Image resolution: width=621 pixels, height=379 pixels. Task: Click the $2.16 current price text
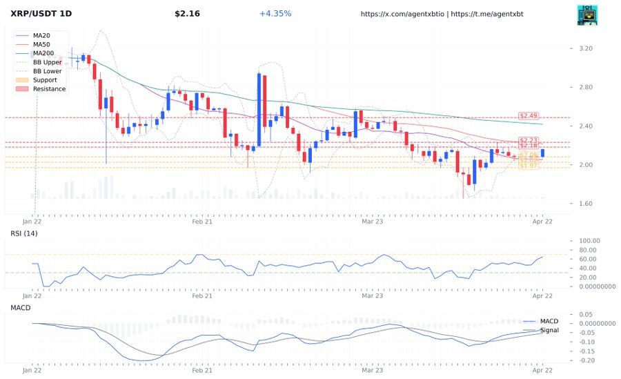[x=187, y=14]
